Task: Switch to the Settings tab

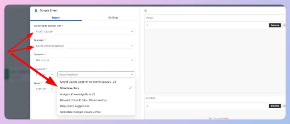Action: click(113, 18)
